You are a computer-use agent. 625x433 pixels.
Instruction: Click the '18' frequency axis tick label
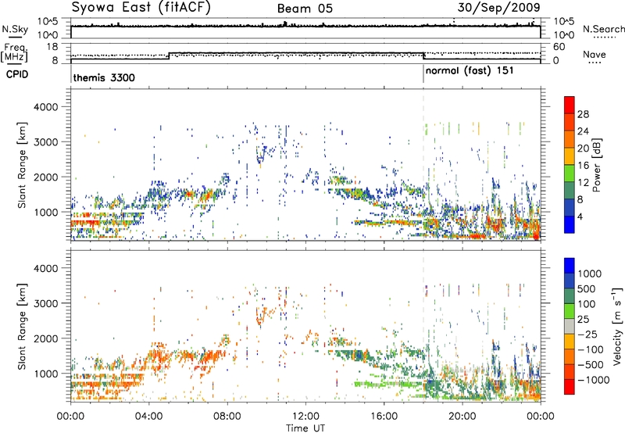52,47
